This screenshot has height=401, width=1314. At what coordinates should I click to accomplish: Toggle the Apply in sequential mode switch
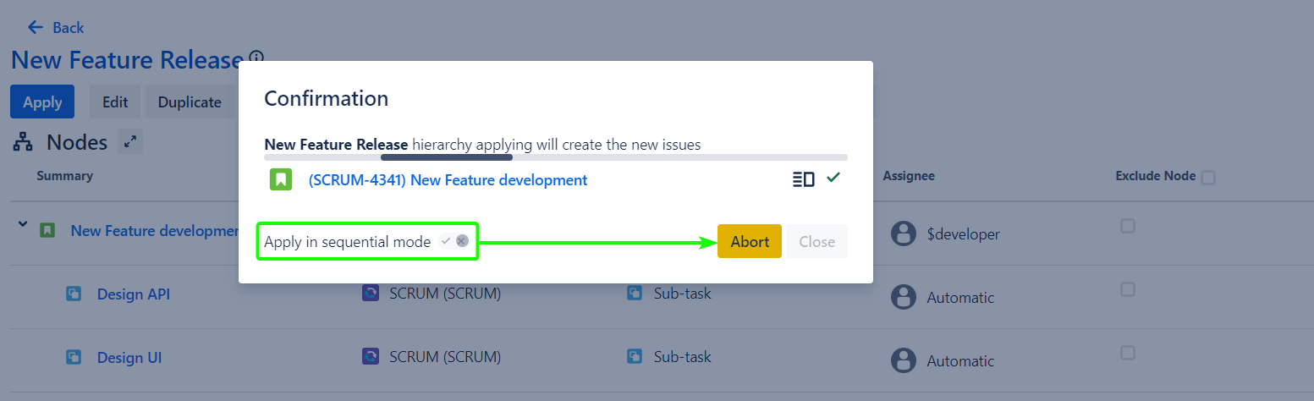coord(454,241)
